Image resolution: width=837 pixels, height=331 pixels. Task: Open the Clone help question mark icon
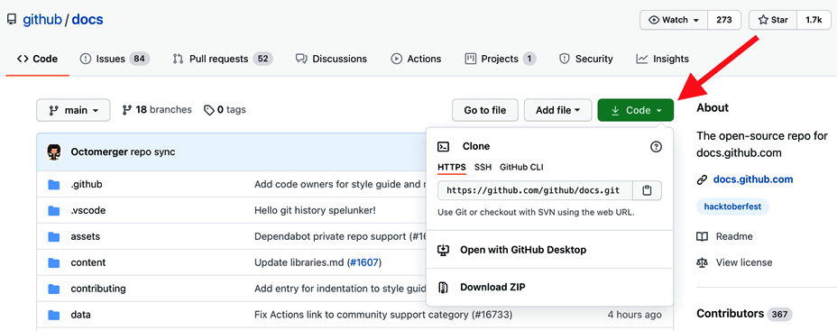656,147
